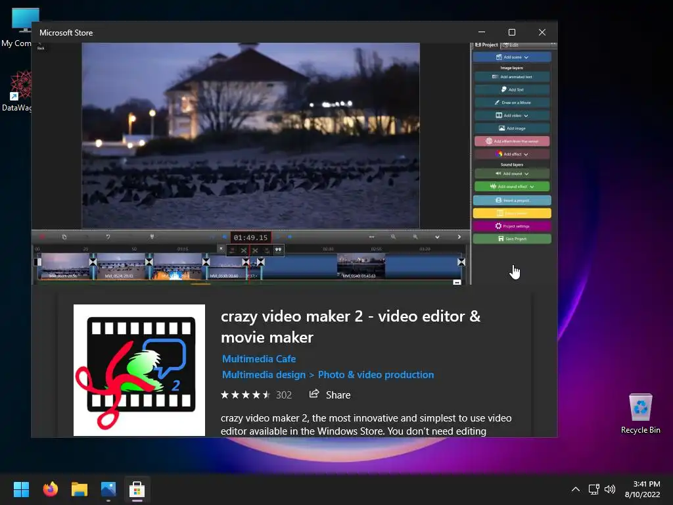Open Photo & video production category link
673x505 pixels.
tap(375, 374)
